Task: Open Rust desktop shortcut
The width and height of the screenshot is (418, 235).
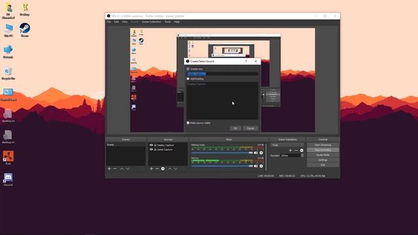Action: coord(8,158)
